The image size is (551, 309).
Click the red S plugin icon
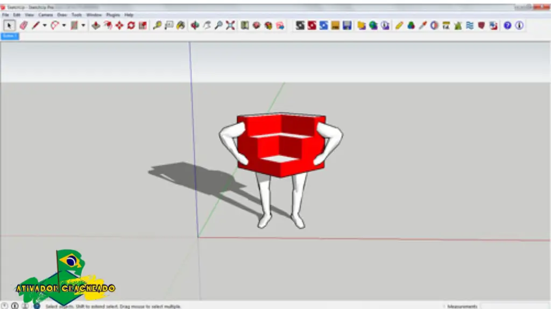point(312,25)
